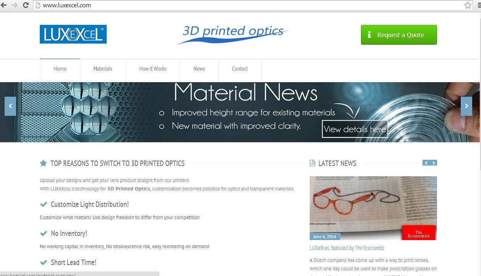Click the bold 3D Printed Optics text
Screen dimensions: 481x276
pyautogui.click(x=128, y=189)
